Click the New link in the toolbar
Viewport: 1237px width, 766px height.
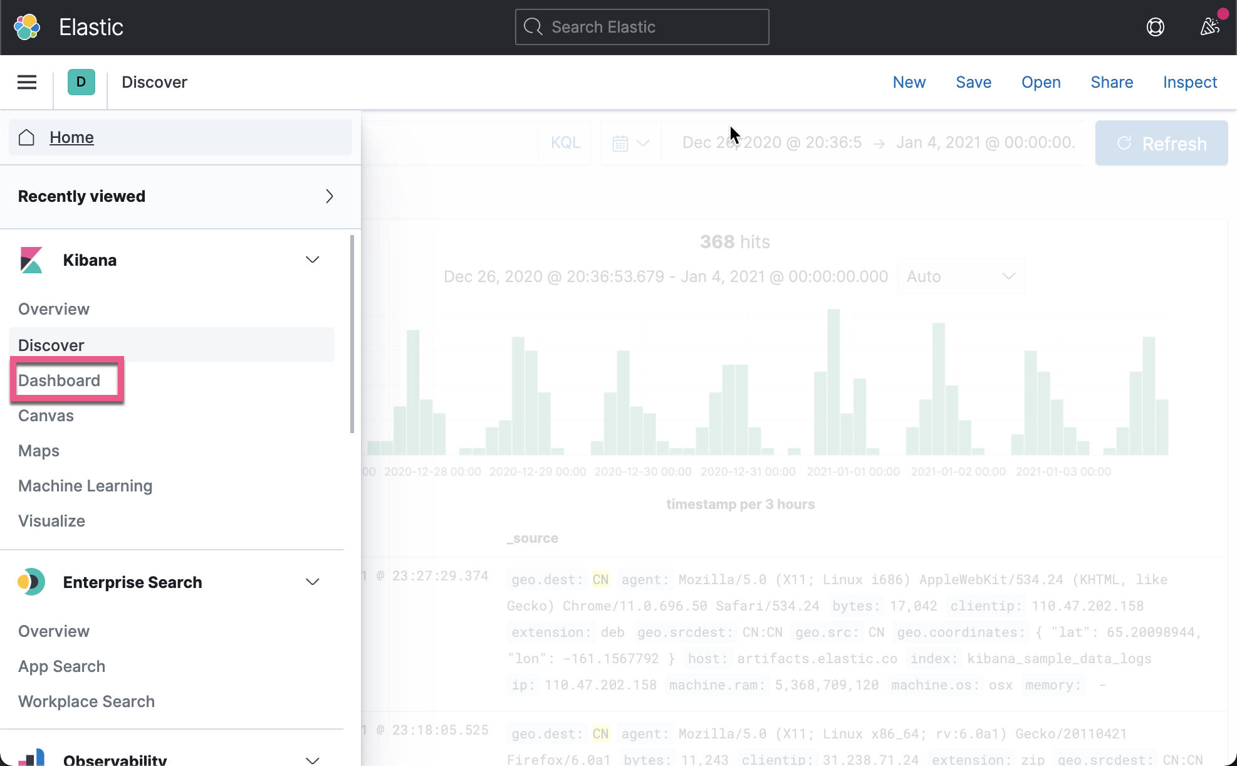(909, 82)
